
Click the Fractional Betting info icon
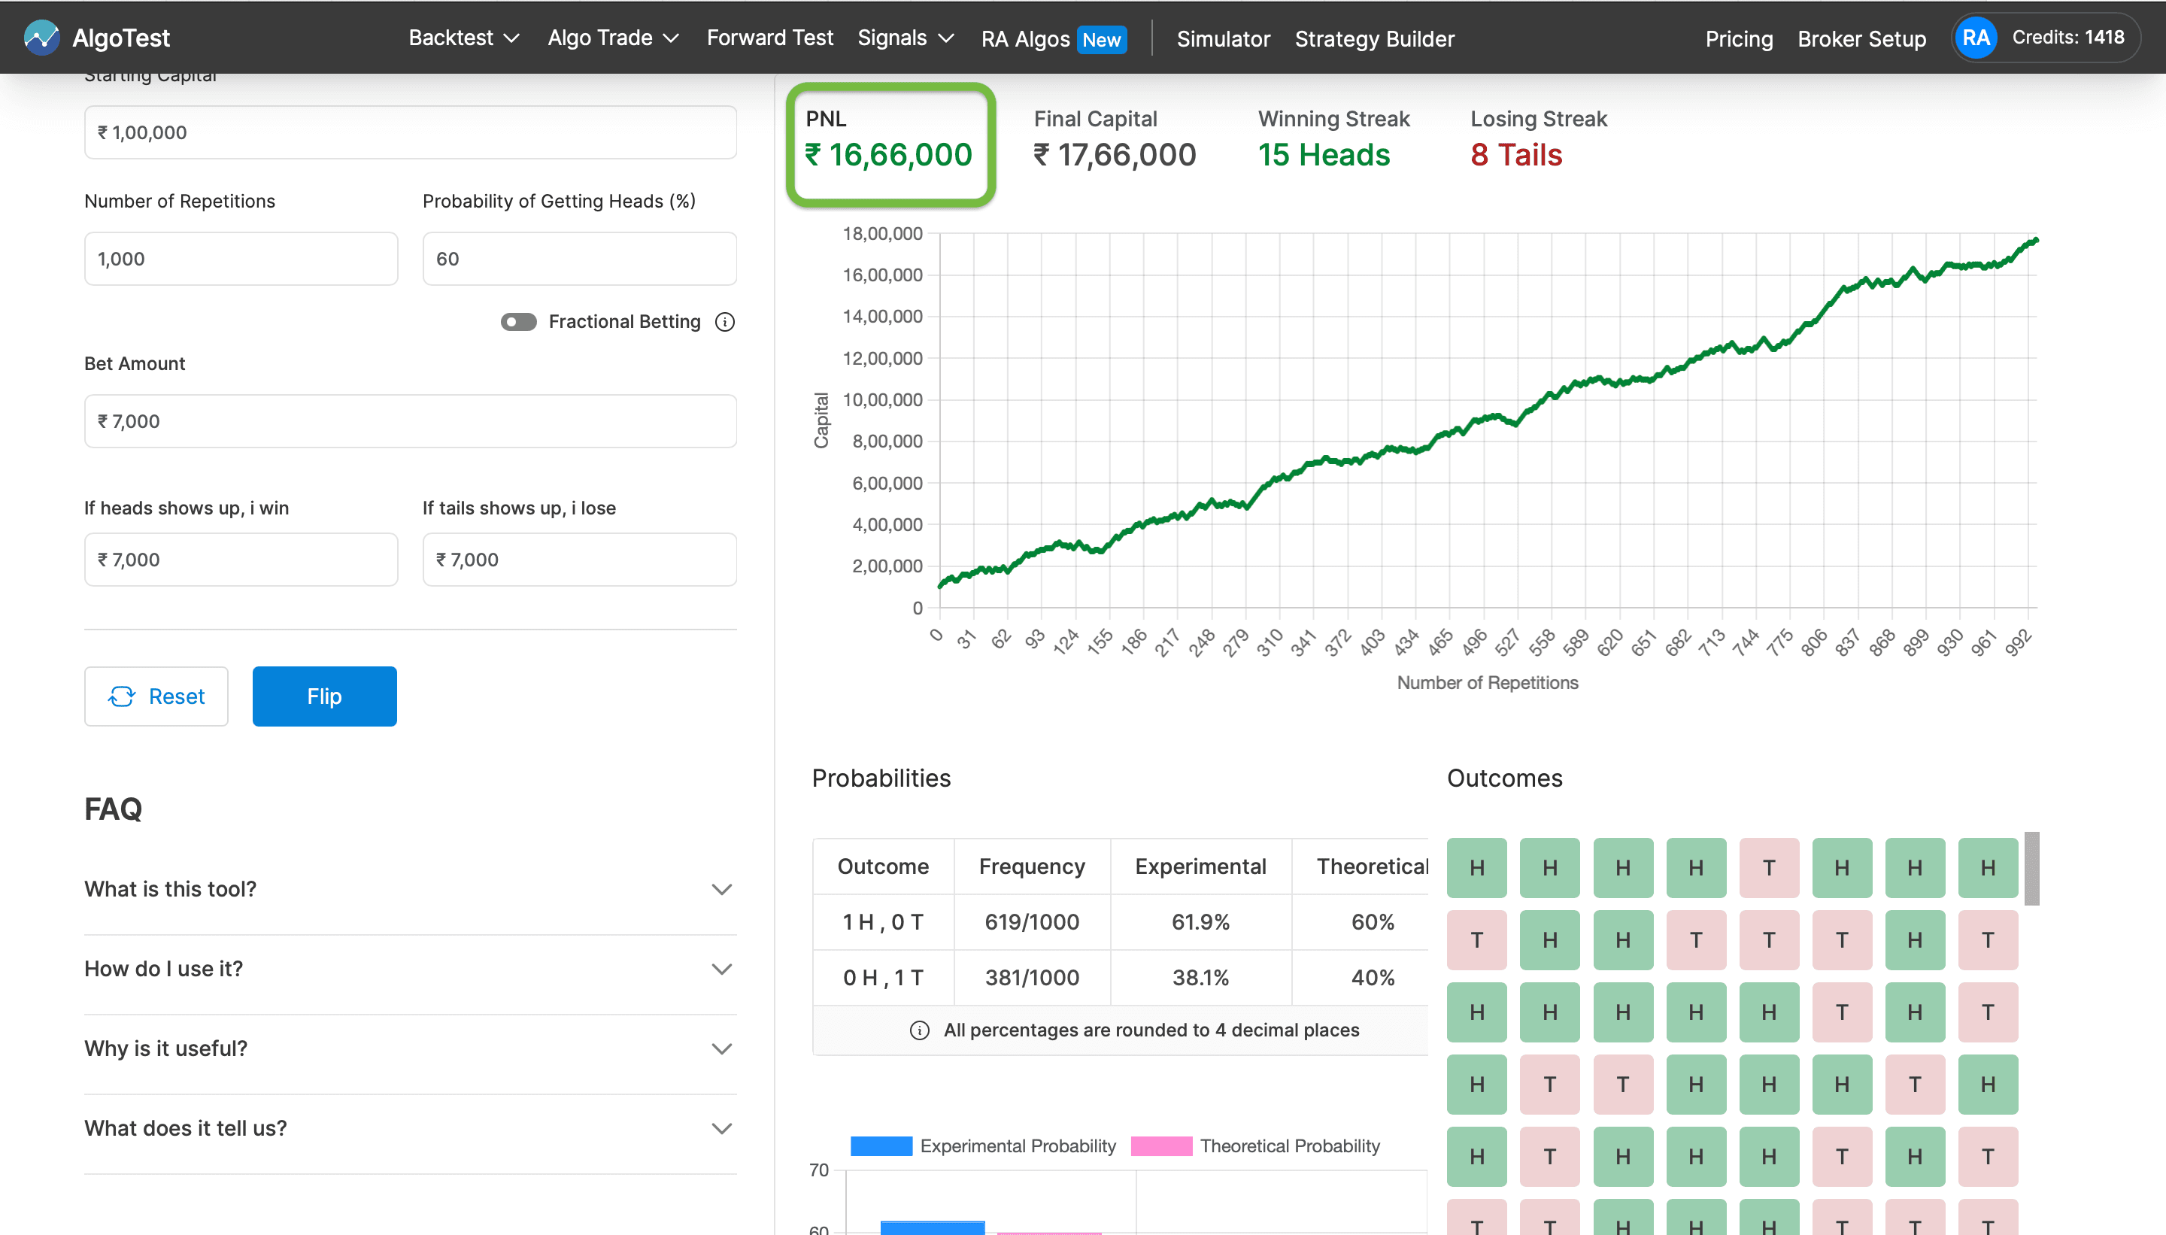tap(724, 321)
